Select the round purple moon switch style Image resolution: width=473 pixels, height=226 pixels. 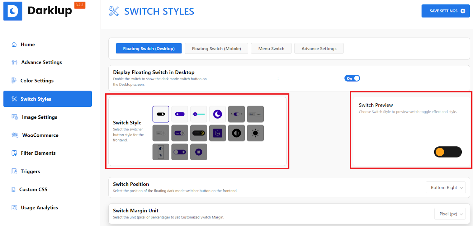(x=218, y=114)
